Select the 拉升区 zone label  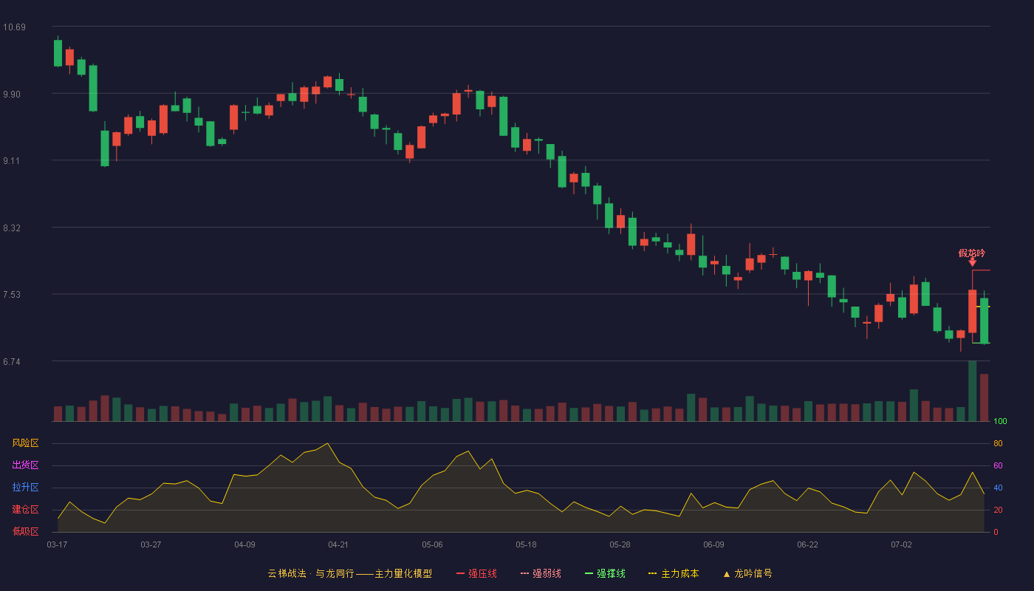click(26, 488)
